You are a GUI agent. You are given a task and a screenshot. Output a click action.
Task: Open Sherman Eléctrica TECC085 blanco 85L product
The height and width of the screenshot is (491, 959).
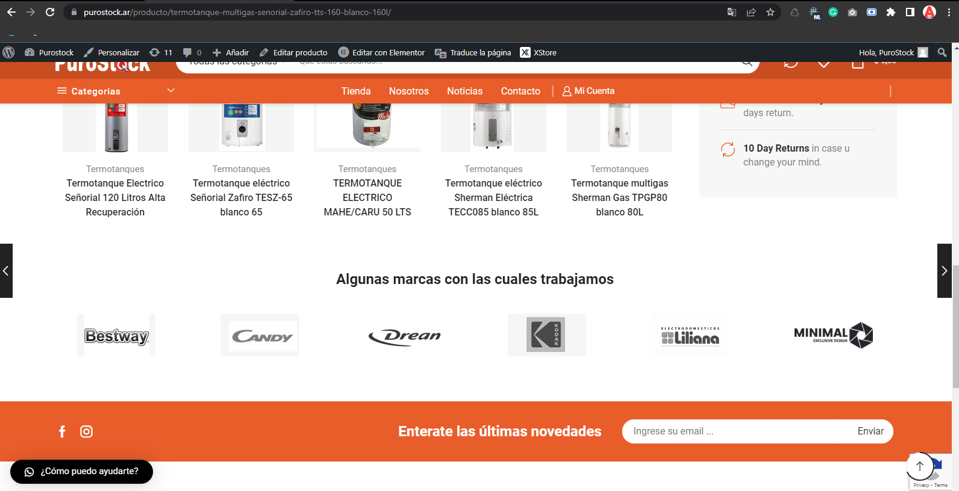click(493, 197)
